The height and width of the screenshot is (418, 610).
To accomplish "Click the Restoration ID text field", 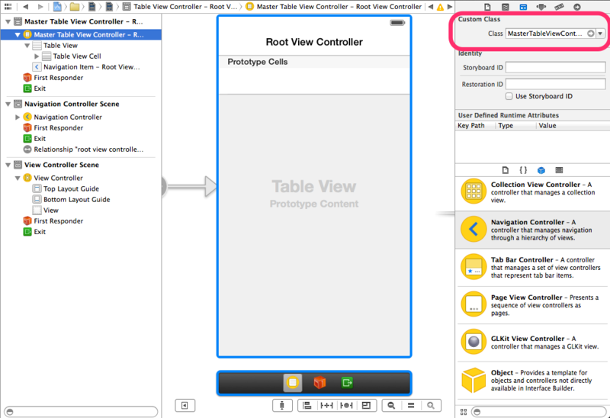I will tap(556, 84).
